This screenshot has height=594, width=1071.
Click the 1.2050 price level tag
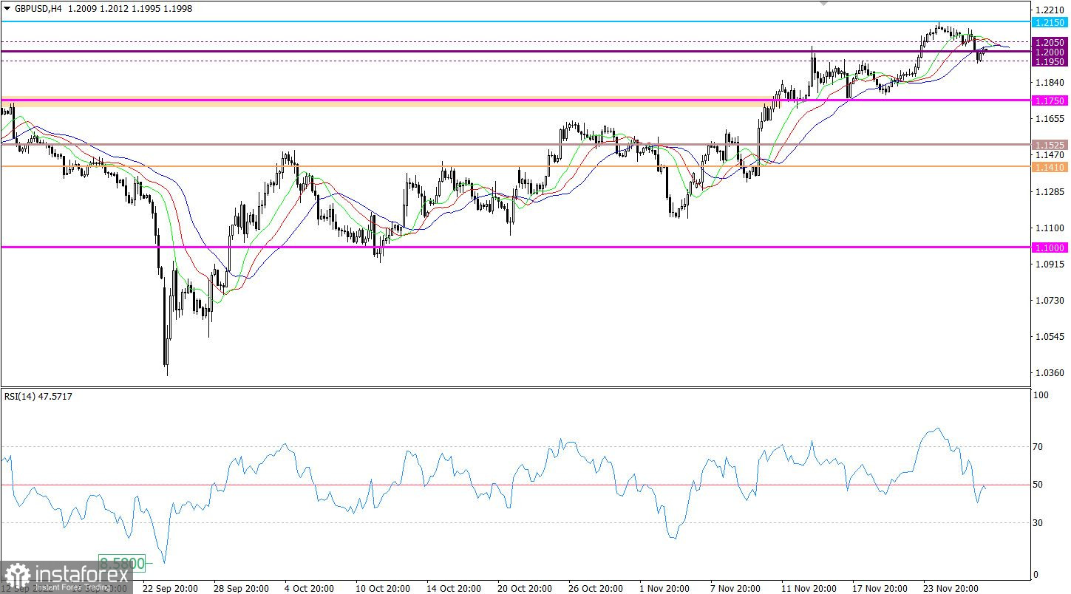(1050, 42)
